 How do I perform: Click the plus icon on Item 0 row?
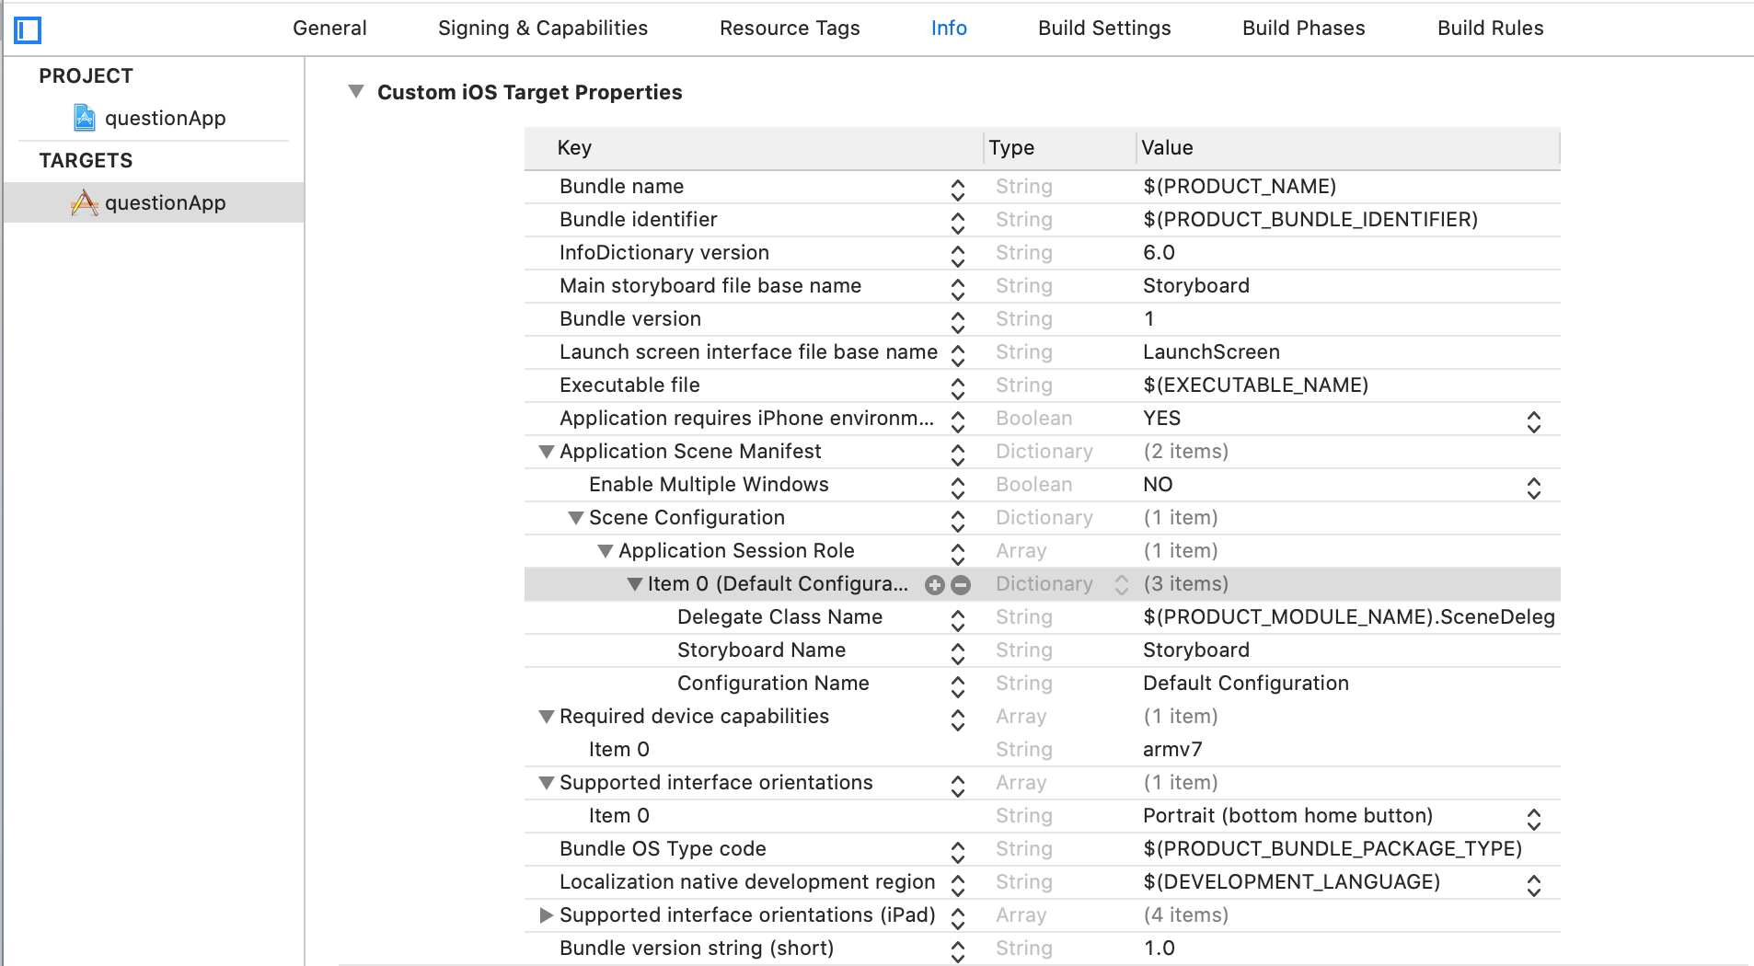click(935, 585)
